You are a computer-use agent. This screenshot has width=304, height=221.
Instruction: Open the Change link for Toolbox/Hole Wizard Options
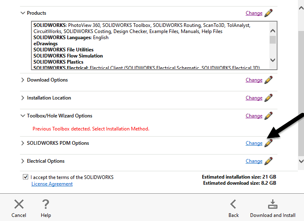coord(254,116)
